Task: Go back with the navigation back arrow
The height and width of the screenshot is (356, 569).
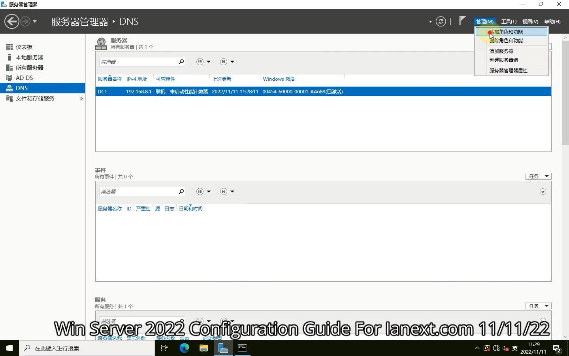Action: tap(12, 21)
